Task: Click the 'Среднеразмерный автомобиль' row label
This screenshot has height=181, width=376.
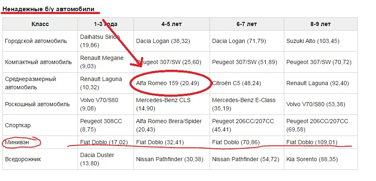Action: point(30,83)
